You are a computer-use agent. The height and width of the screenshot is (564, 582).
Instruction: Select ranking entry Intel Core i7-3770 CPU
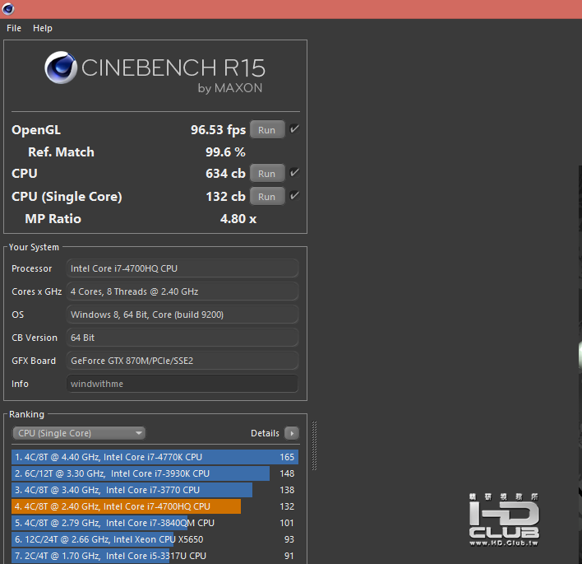point(155,490)
